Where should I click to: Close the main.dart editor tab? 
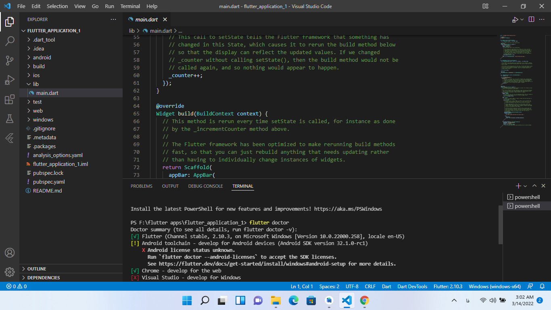pos(165,19)
